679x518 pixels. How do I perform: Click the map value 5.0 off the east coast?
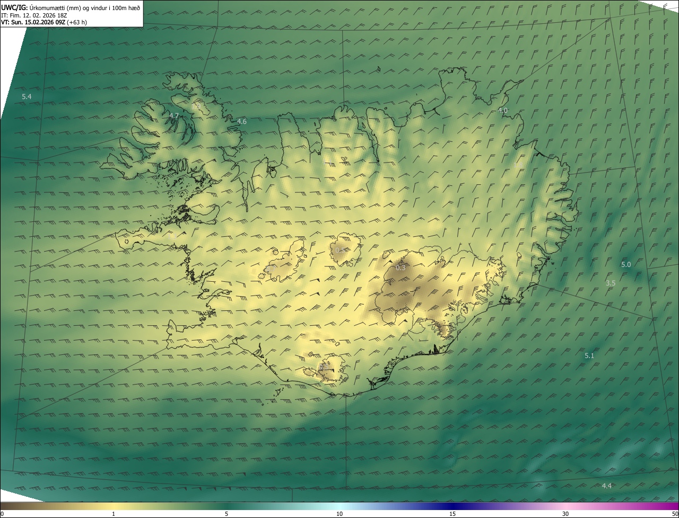pos(626,265)
